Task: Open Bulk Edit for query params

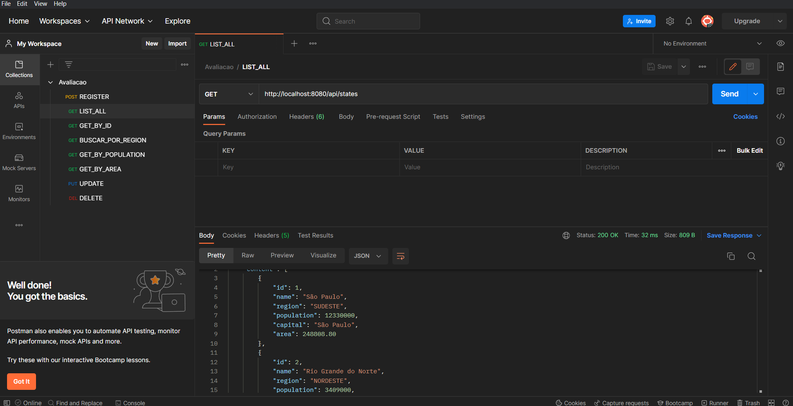Action: pos(749,150)
